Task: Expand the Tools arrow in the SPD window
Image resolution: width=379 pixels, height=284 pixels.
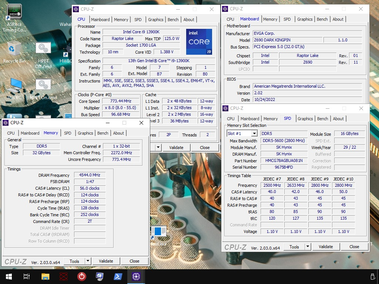Action: coord(308,247)
